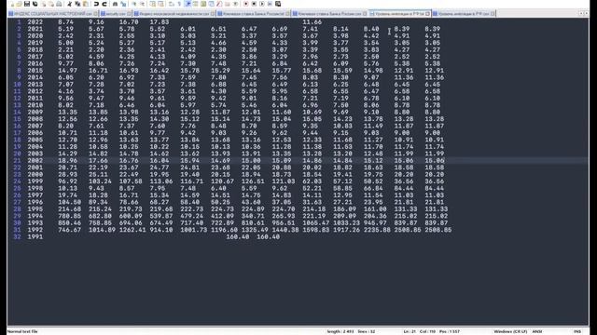The height and width of the screenshot is (335, 597).
Task: Toggle word wrap
Action: (x=171, y=4)
